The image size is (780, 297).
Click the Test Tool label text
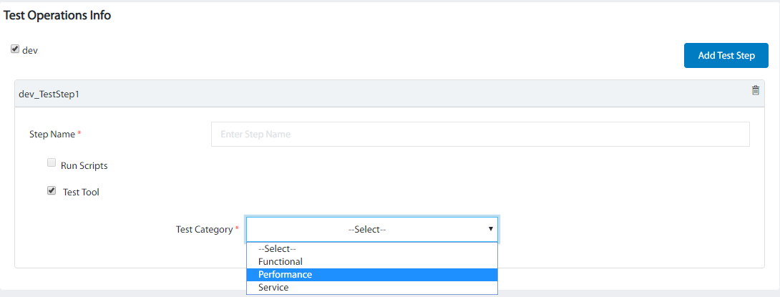coord(81,193)
